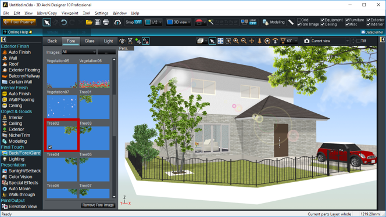The image size is (386, 217).
Task: Uncheck the Furniture display checkbox
Action: pyautogui.click(x=347, y=20)
